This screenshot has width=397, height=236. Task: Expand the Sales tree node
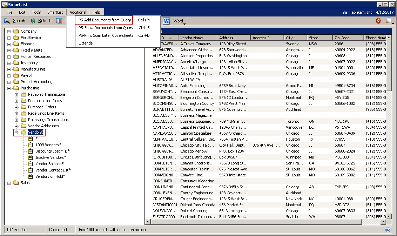(x=9, y=183)
